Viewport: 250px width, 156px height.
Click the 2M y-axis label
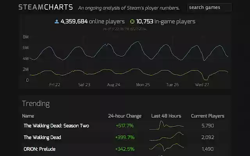[26, 69]
